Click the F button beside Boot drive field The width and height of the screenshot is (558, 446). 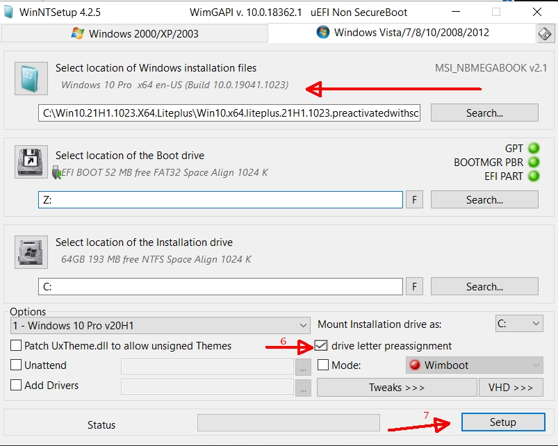pos(414,199)
